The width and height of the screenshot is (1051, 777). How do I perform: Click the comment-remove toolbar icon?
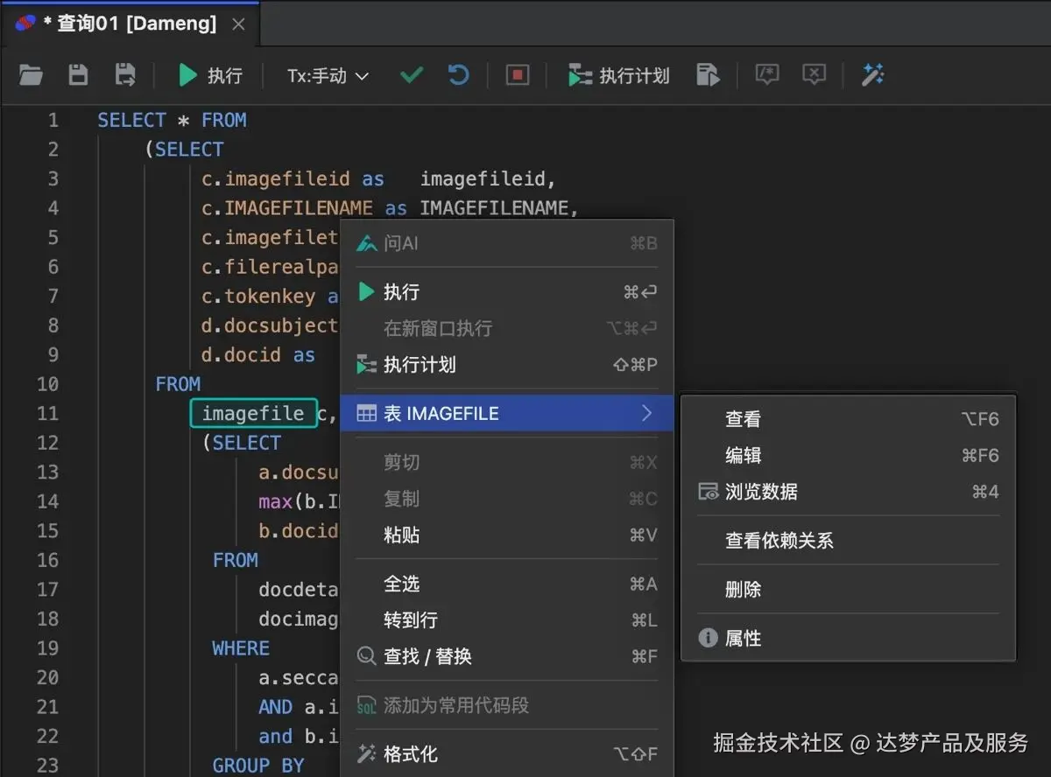(x=815, y=75)
